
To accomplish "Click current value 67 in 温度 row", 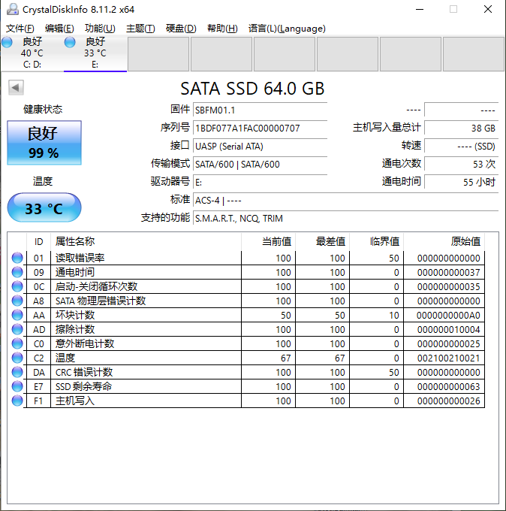I will (285, 358).
